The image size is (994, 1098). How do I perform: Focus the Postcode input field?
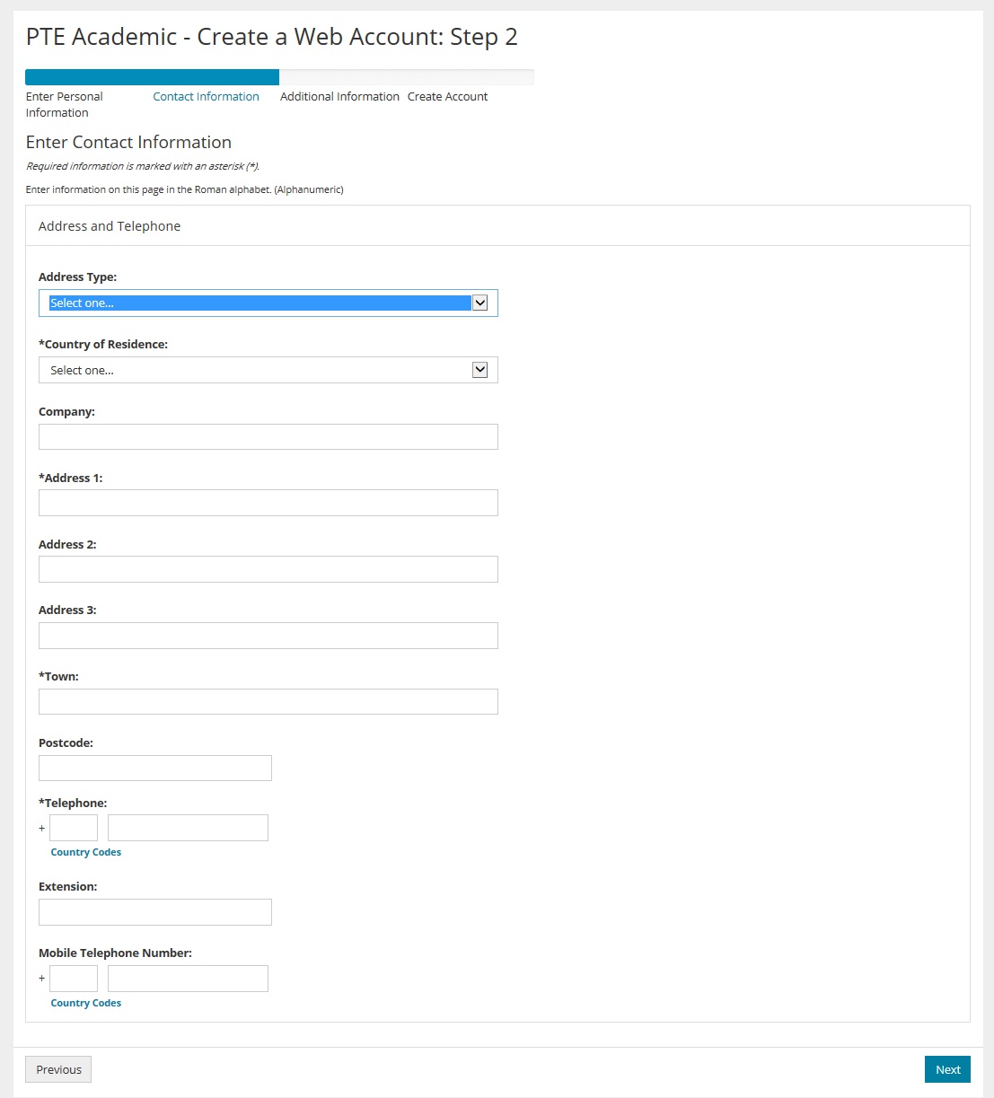154,768
